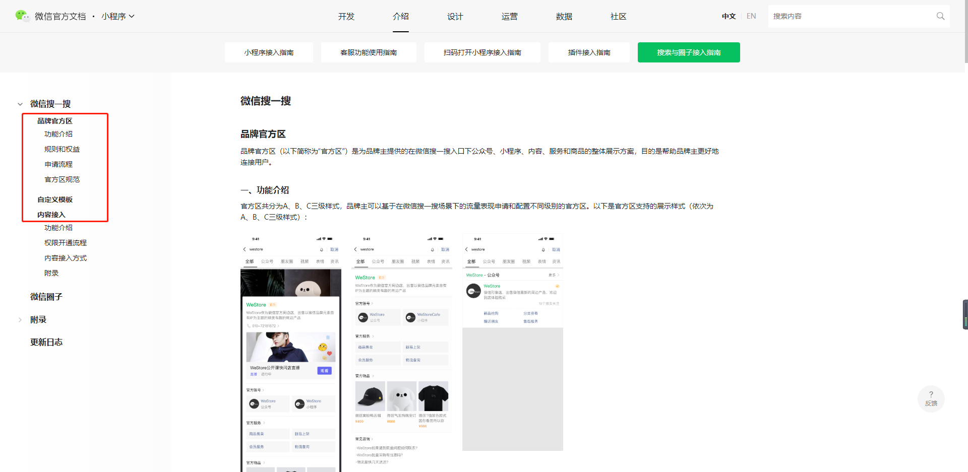The width and height of the screenshot is (968, 472).
Task: Expand the 附录 sidebar section arrow
Action: [20, 320]
